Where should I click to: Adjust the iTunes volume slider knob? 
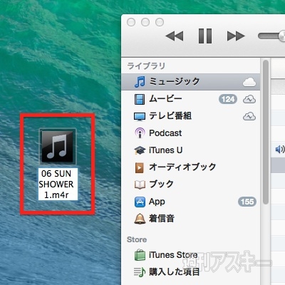pyautogui.click(x=282, y=36)
